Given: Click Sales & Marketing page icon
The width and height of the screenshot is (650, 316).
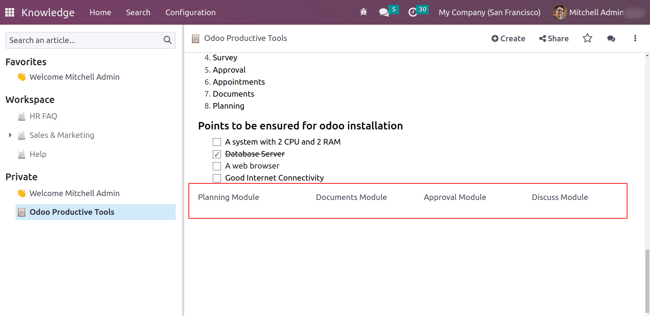Looking at the screenshot, I should [22, 135].
